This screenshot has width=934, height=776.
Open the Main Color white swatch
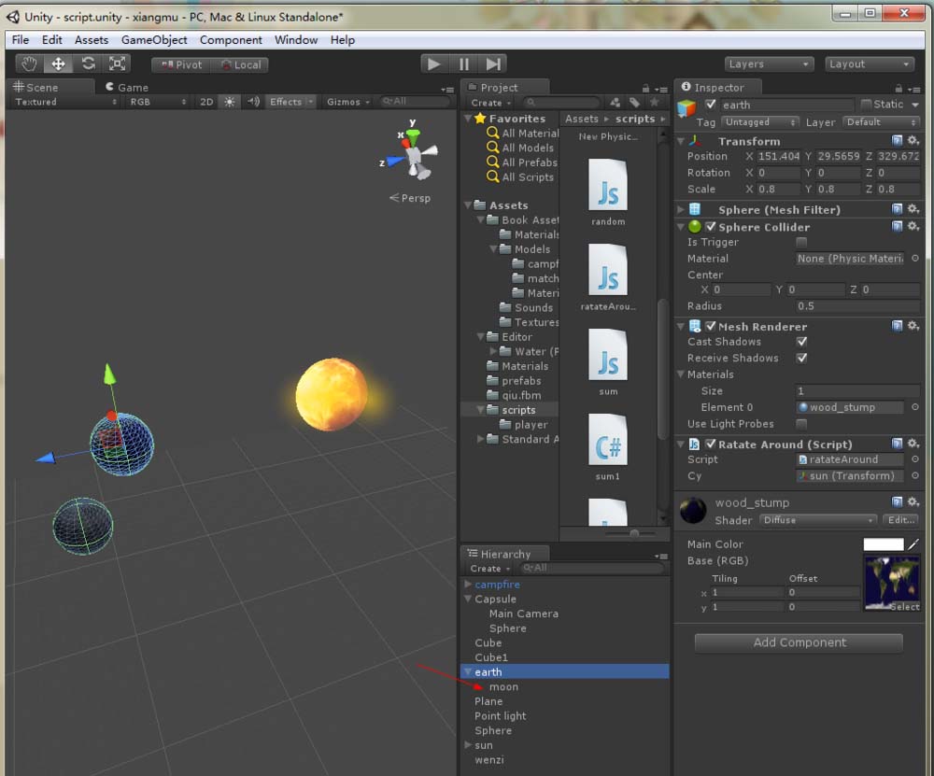[x=884, y=543]
